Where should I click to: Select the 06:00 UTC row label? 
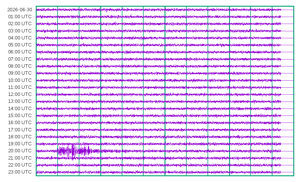[x=20, y=52]
